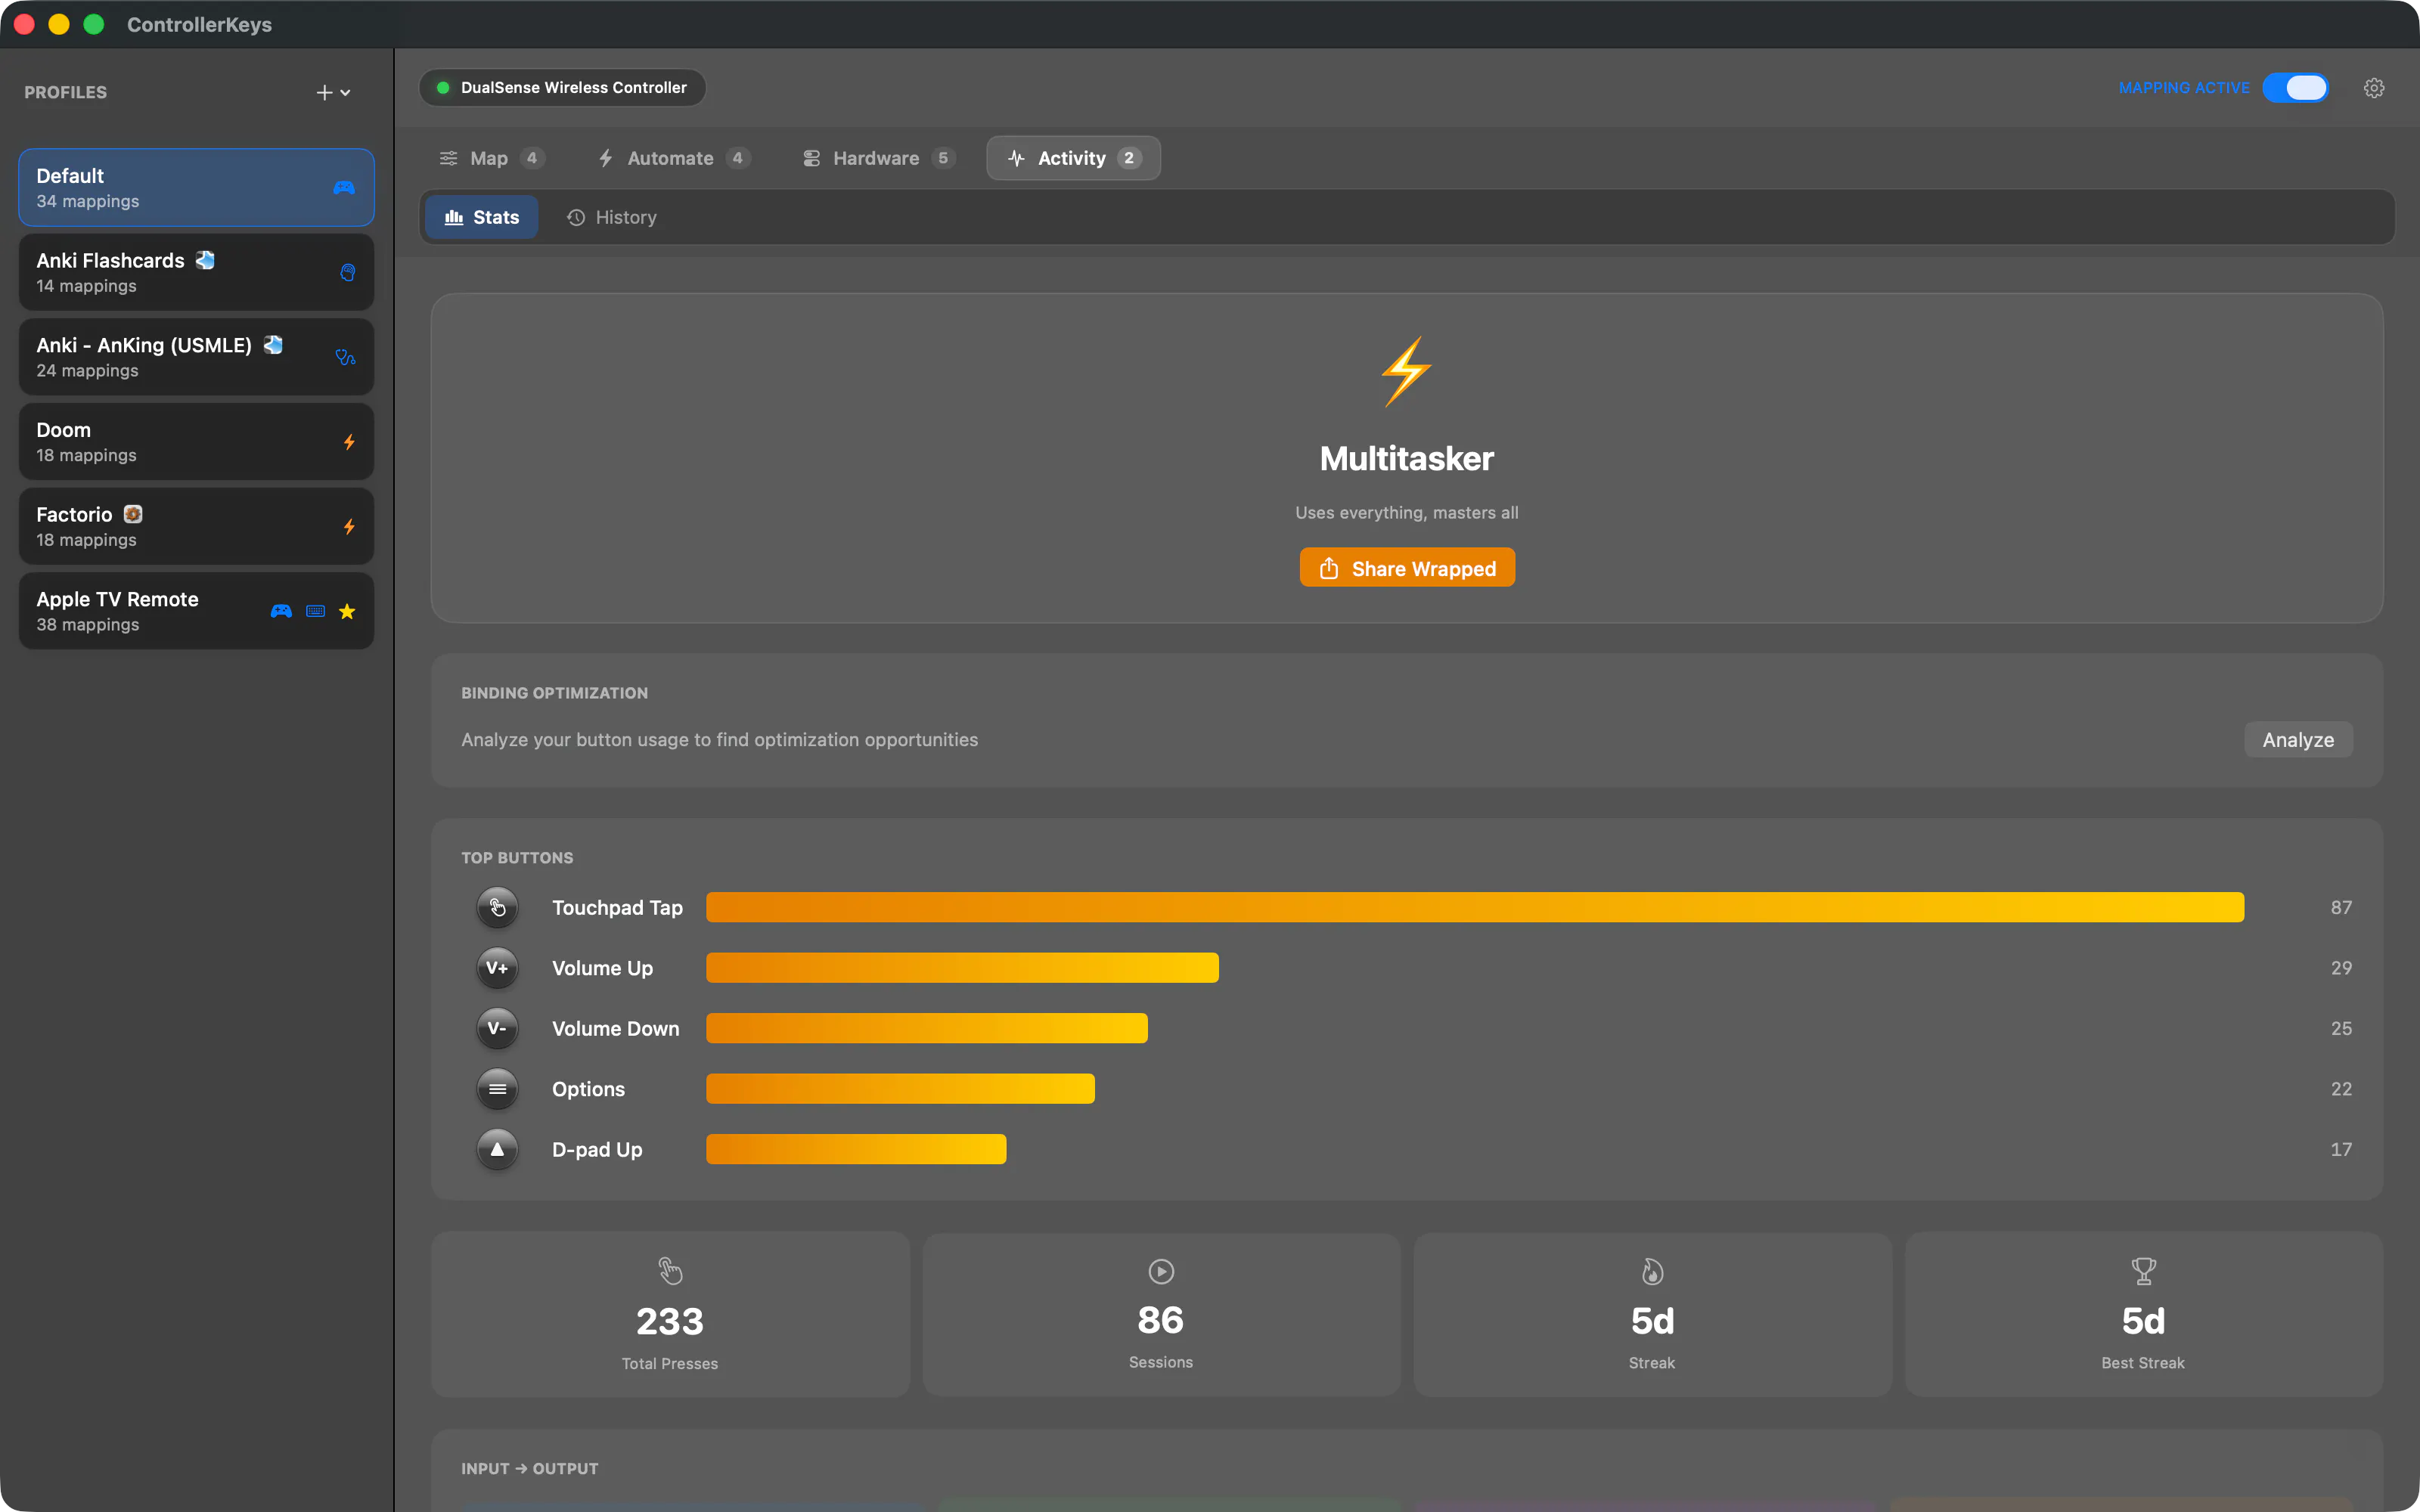Click the Volume Up usage bar

962,968
